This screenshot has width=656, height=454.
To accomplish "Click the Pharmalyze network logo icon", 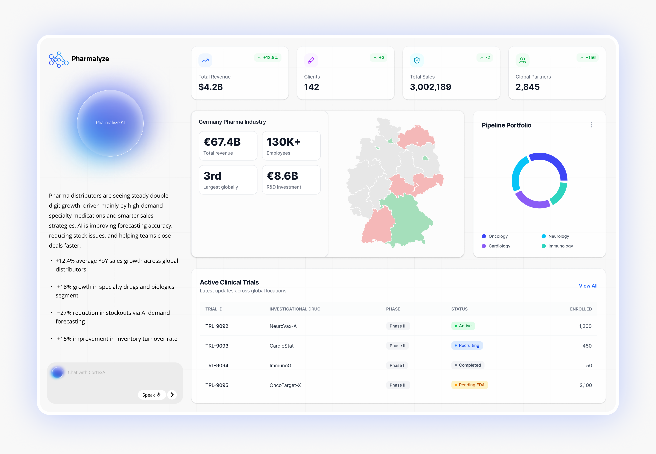I will (59, 60).
